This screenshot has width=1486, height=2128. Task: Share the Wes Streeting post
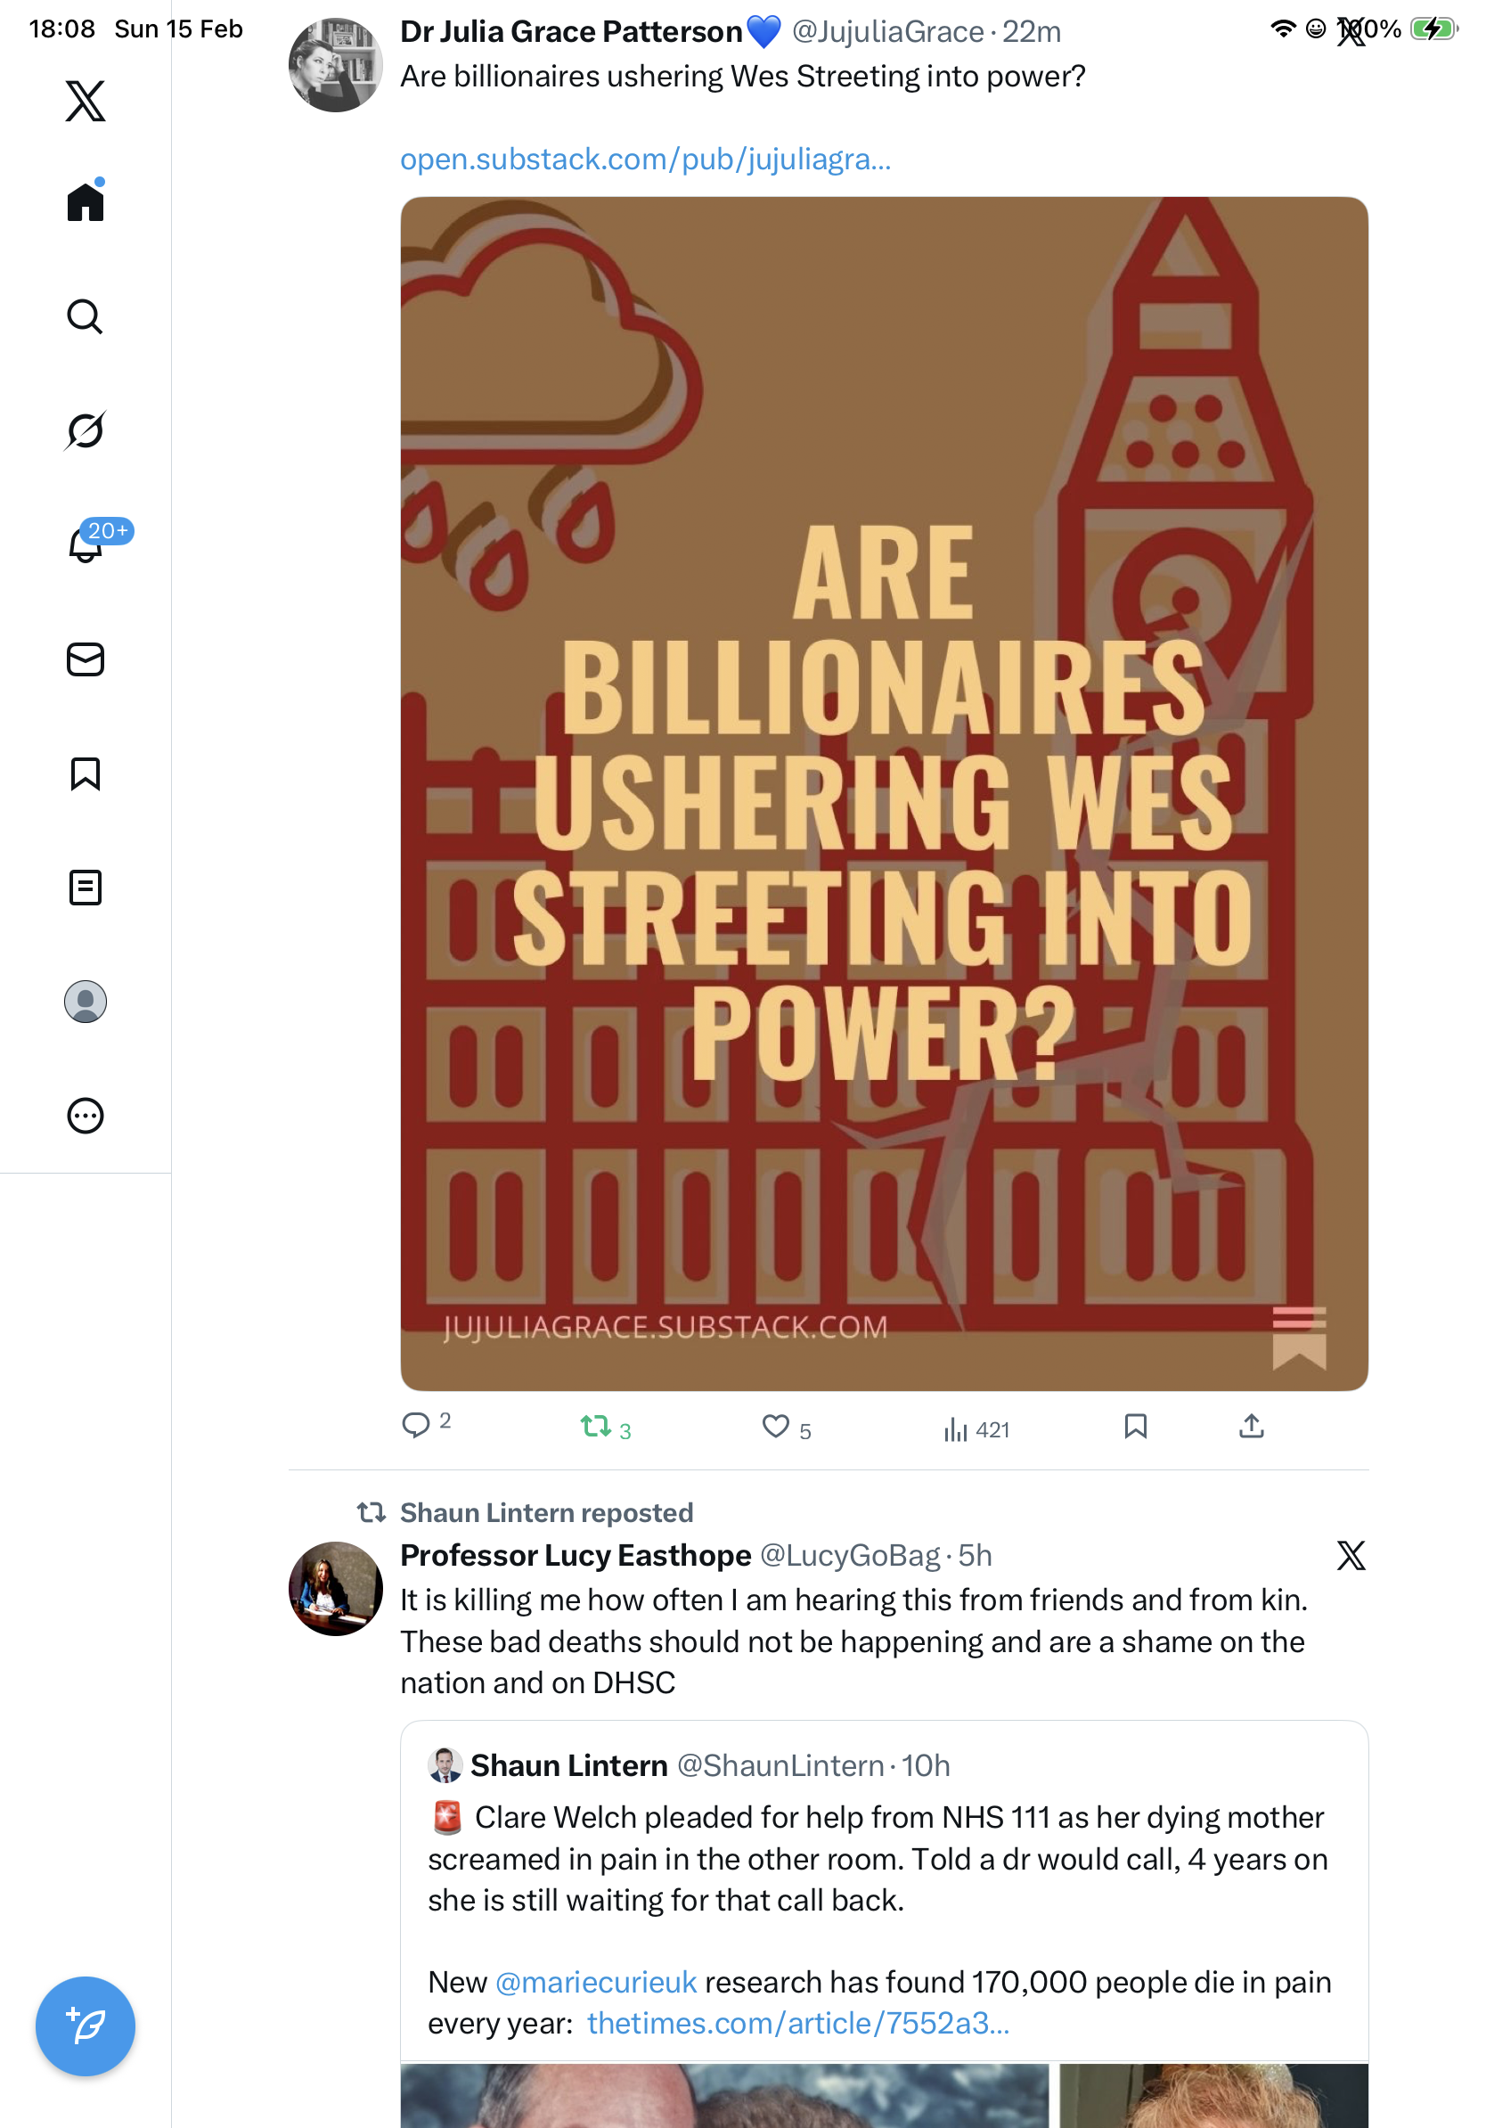[1252, 1427]
